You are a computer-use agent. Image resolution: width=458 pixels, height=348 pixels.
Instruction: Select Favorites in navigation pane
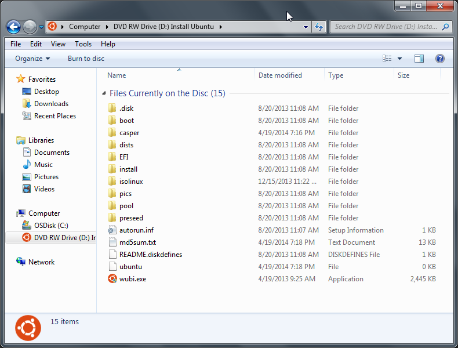point(42,79)
